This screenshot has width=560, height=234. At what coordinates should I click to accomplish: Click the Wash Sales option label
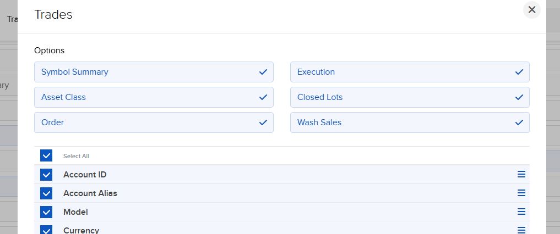(319, 122)
